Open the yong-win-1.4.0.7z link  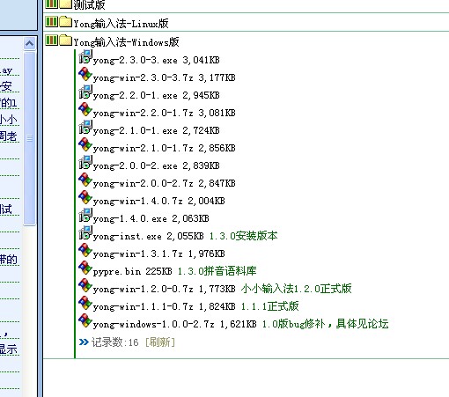coord(138,201)
